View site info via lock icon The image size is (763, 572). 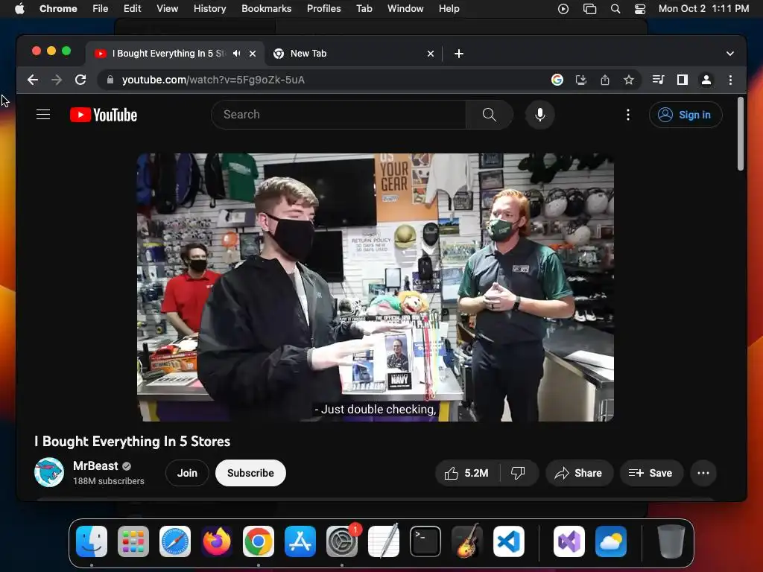110,80
